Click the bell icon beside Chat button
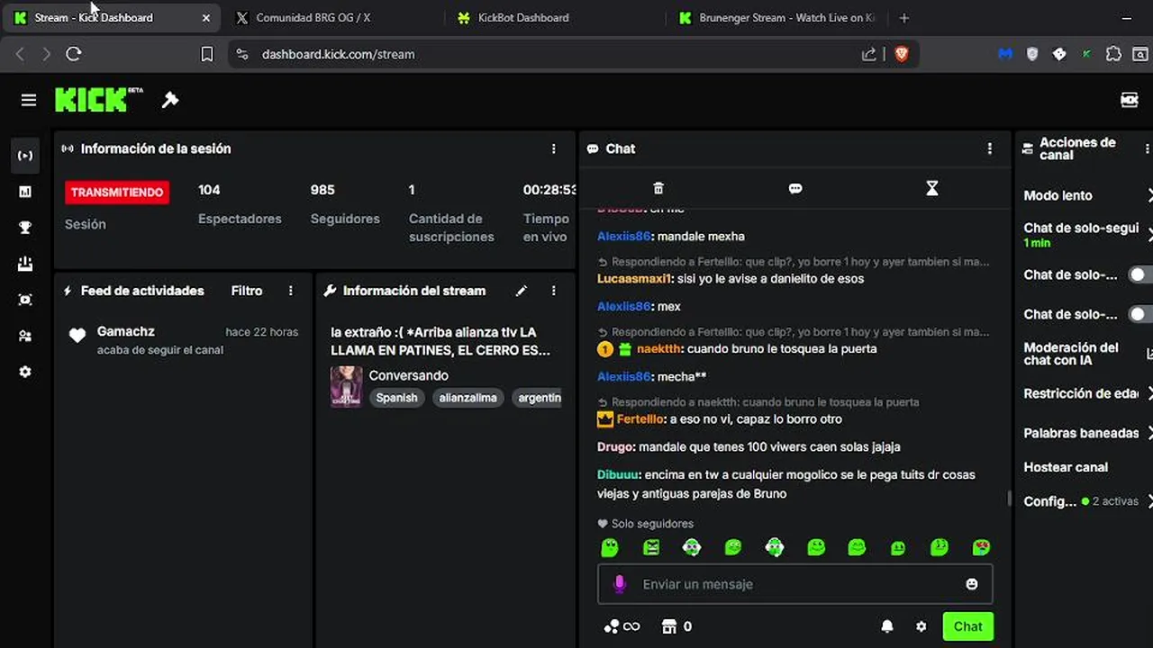The image size is (1153, 648). (887, 626)
